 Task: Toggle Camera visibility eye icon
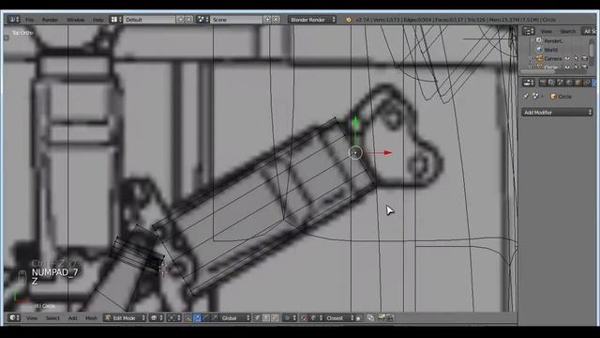[567, 58]
